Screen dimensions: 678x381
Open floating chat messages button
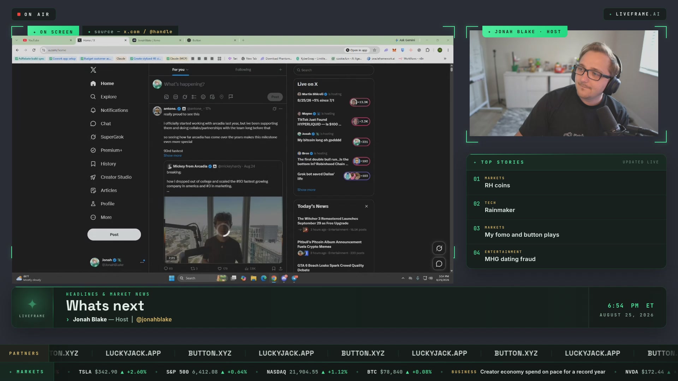439,264
